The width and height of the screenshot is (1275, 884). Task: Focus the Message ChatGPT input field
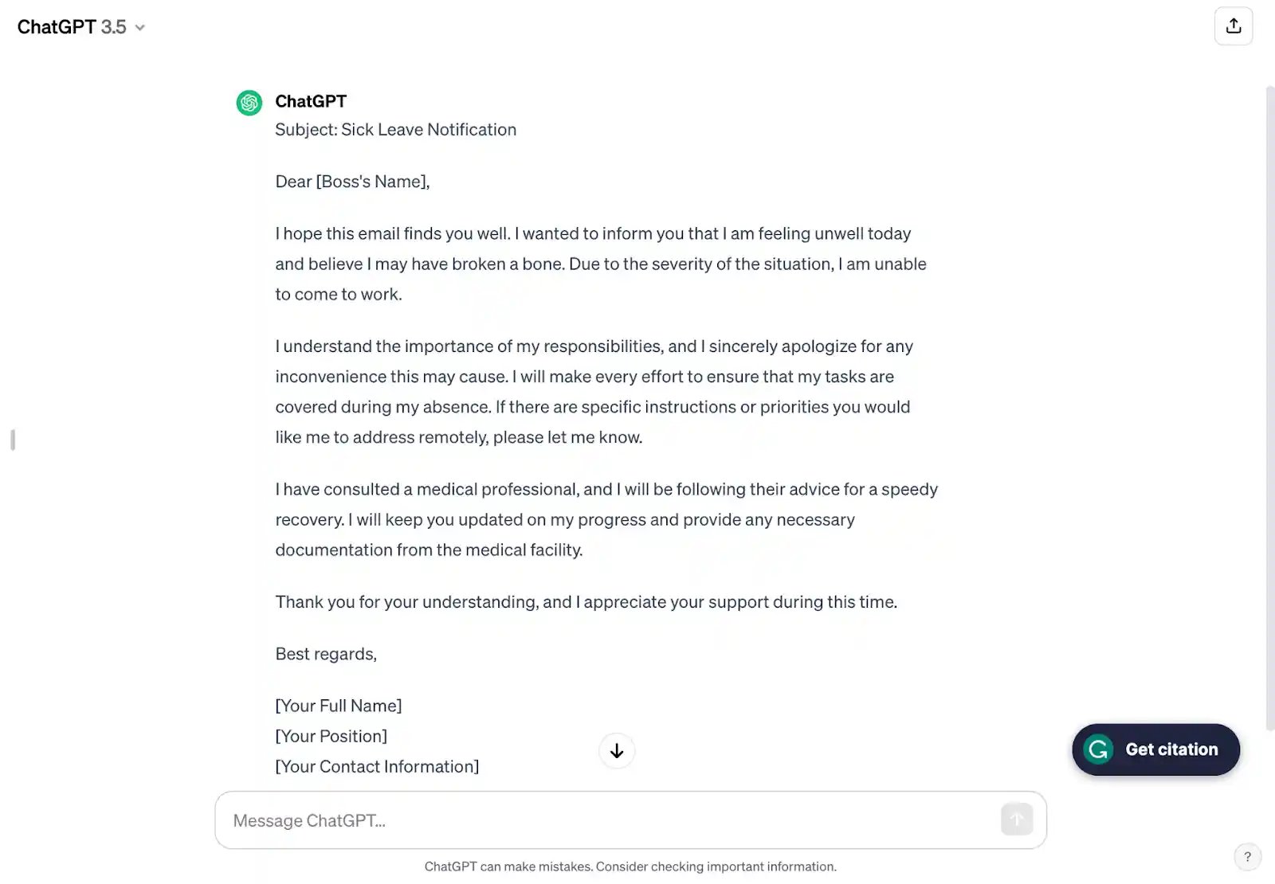point(606,820)
